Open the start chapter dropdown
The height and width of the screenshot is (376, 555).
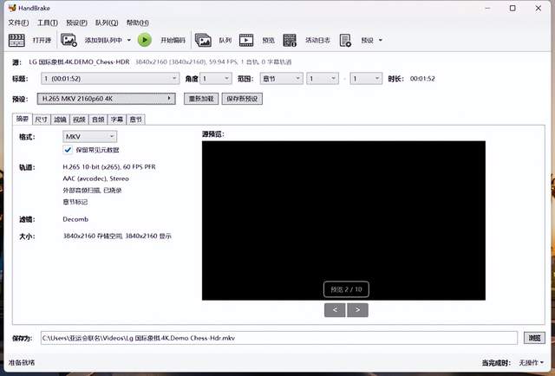click(x=323, y=79)
